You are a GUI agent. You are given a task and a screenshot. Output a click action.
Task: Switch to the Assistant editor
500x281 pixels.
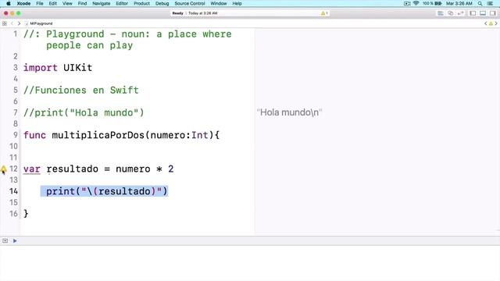point(451,13)
